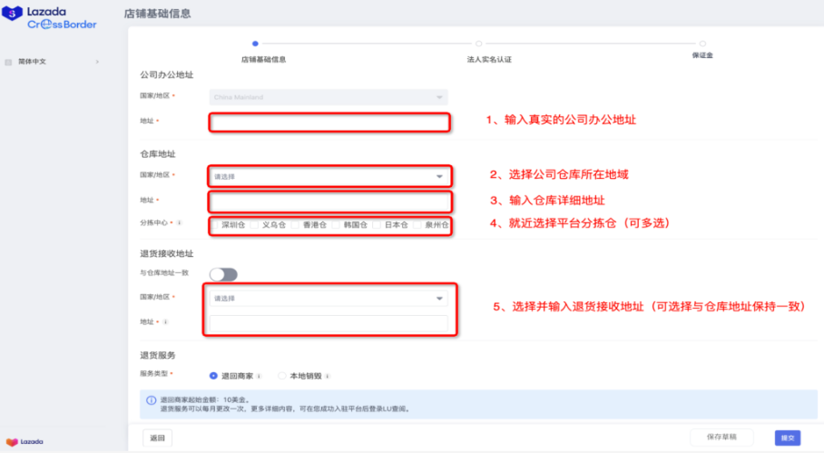Click the return 地址 input field
This screenshot has width=824, height=453.
click(329, 323)
